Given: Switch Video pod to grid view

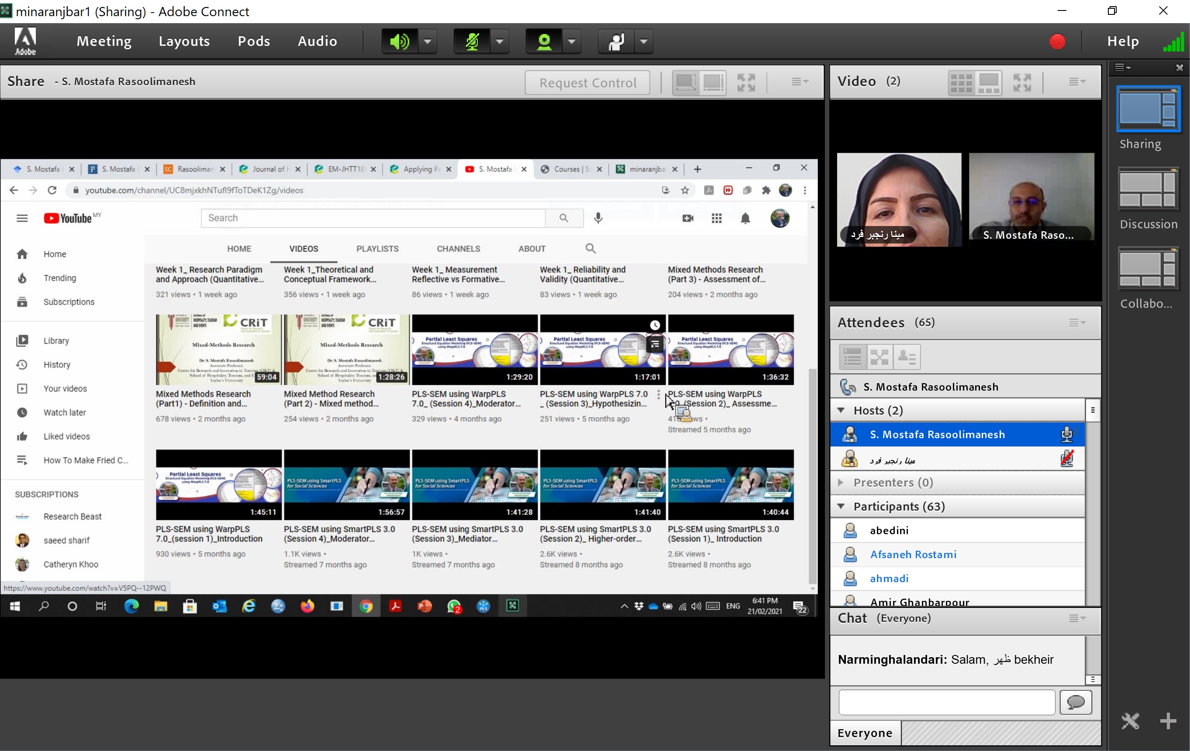Looking at the screenshot, I should point(961,82).
